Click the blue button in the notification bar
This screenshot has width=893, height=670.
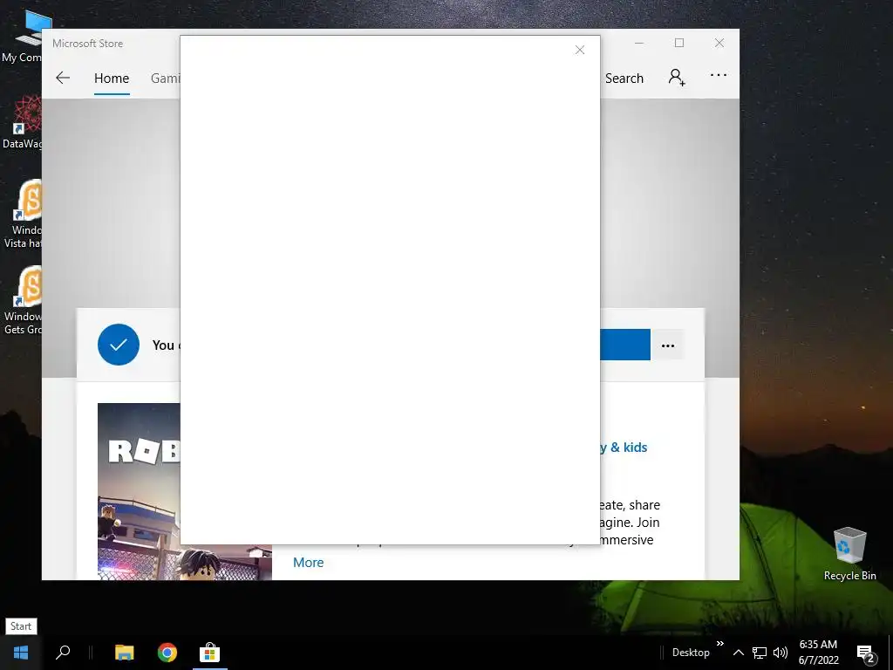click(624, 345)
